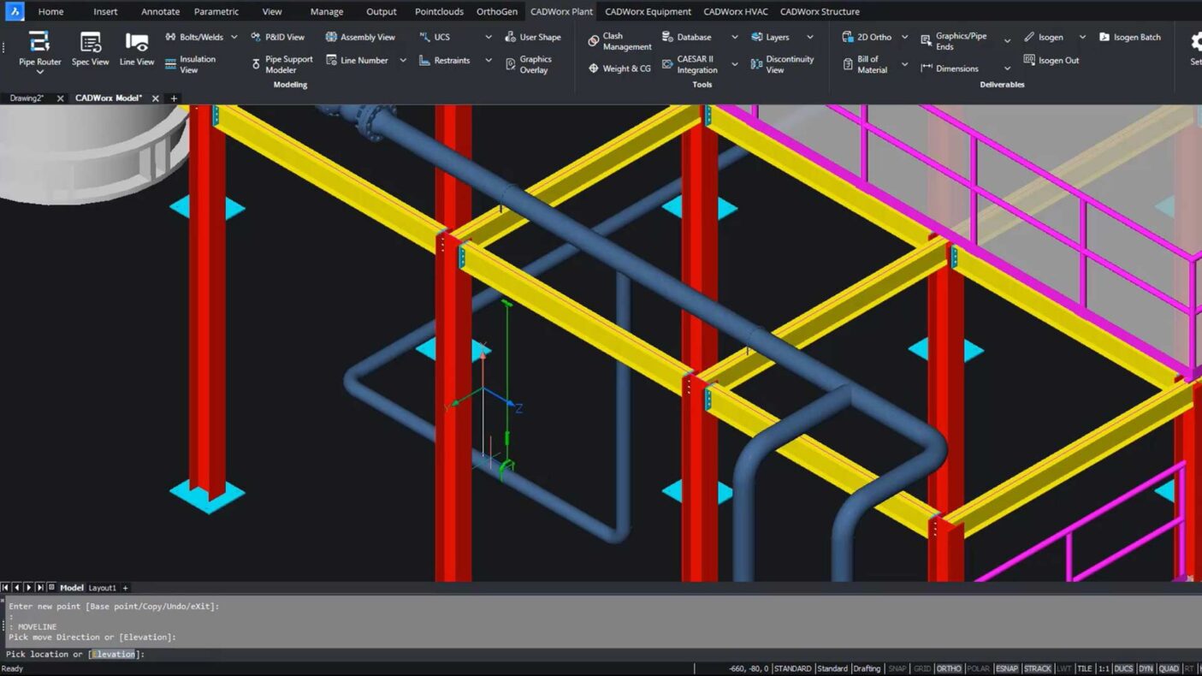The height and width of the screenshot is (676, 1202).
Task: Open Insulation View
Action: (190, 64)
